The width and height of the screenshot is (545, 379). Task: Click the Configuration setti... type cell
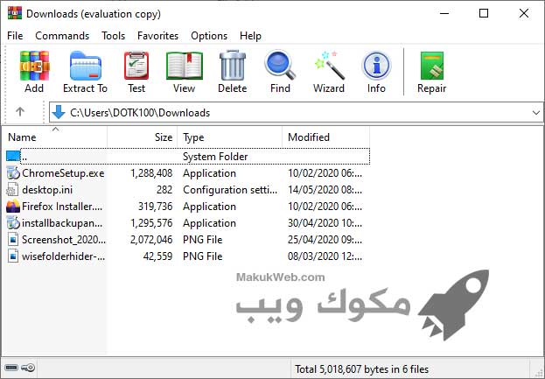[x=230, y=190]
